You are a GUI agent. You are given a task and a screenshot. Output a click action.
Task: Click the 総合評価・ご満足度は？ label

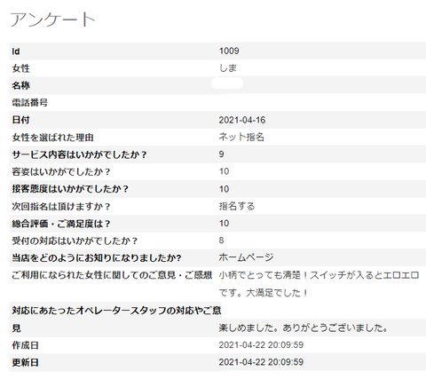click(61, 224)
